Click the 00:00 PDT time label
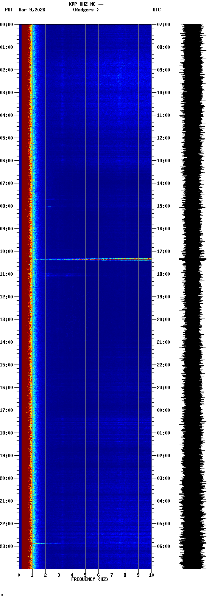The image size is (209, 599). 6,25
